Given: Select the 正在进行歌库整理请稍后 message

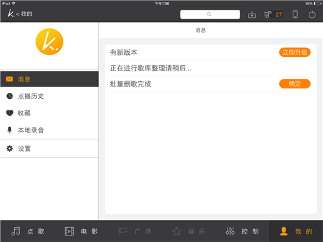Looking at the screenshot, I should coord(151,68).
